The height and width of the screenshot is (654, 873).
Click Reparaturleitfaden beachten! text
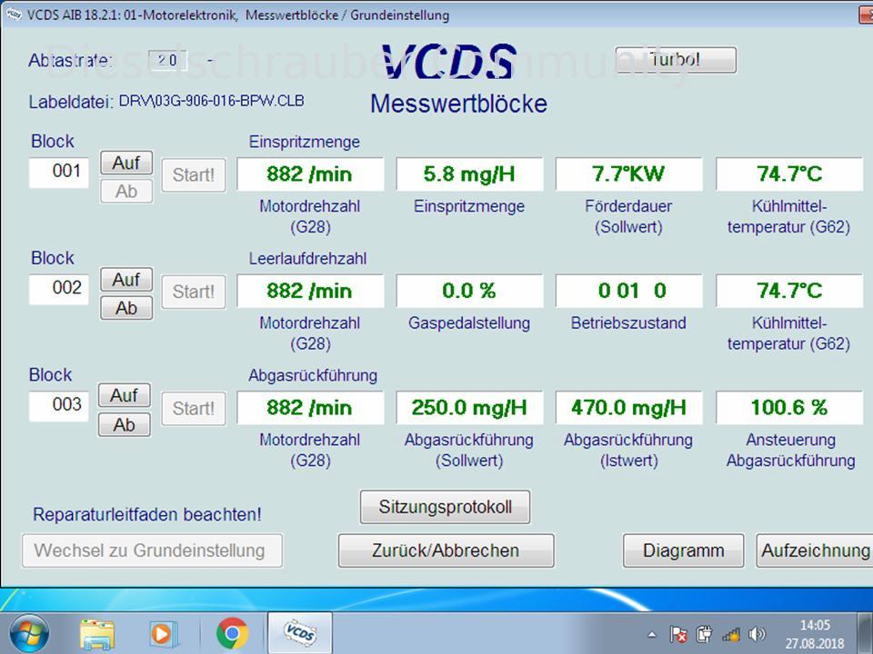tap(147, 514)
